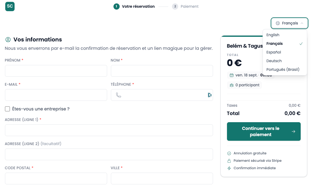This screenshot has width=314, height=189.
Task: Check the Êtes-vous une entreprise box
Action: [7, 109]
